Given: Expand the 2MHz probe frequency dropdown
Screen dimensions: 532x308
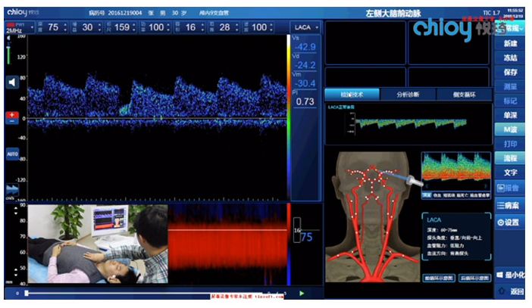Looking at the screenshot, I should 13,27.
